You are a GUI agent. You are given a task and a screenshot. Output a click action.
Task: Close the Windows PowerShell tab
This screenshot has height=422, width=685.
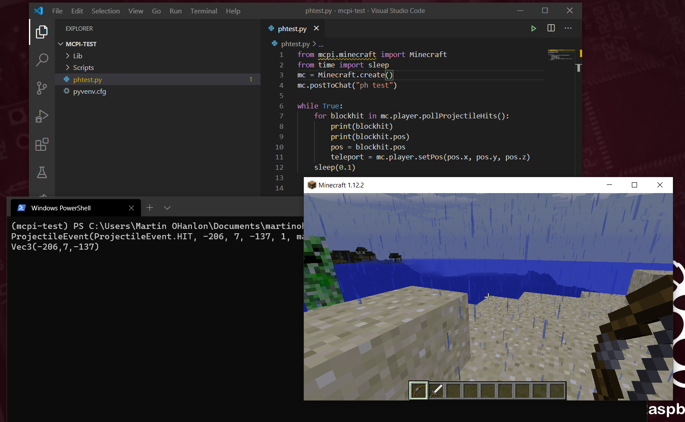click(131, 208)
